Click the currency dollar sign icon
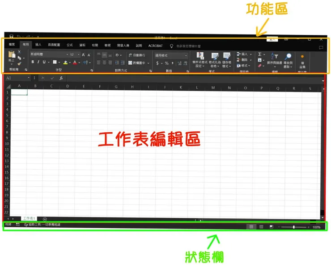 pyautogui.click(x=157, y=63)
